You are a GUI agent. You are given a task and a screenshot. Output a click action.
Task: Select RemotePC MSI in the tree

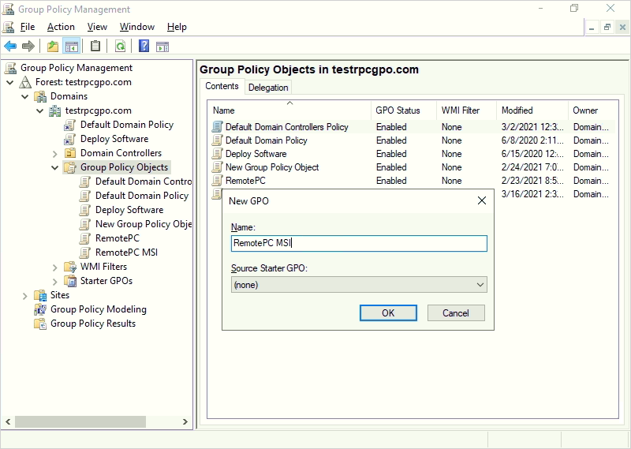(126, 253)
